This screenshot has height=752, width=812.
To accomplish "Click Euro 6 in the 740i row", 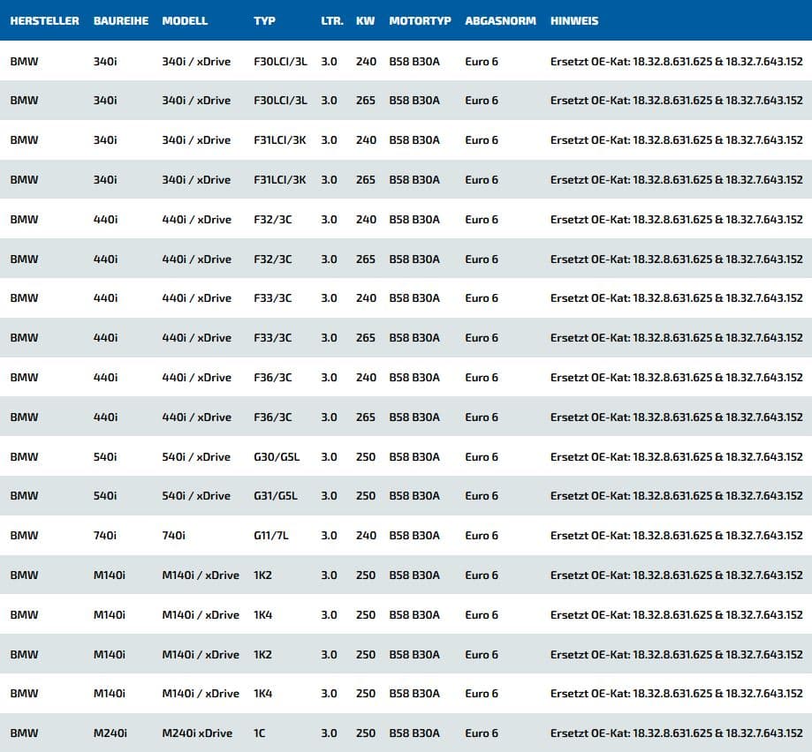I will (482, 535).
